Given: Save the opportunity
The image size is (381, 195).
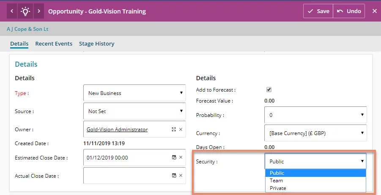Looking at the screenshot, I should (318, 11).
